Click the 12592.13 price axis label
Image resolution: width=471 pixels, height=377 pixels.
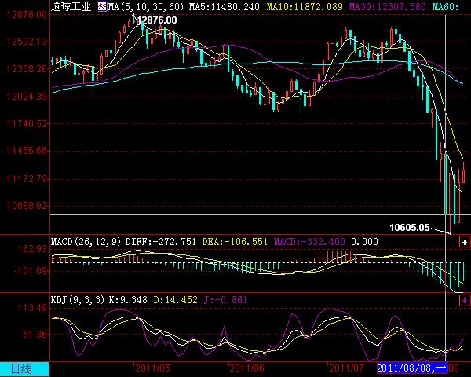tap(27, 42)
